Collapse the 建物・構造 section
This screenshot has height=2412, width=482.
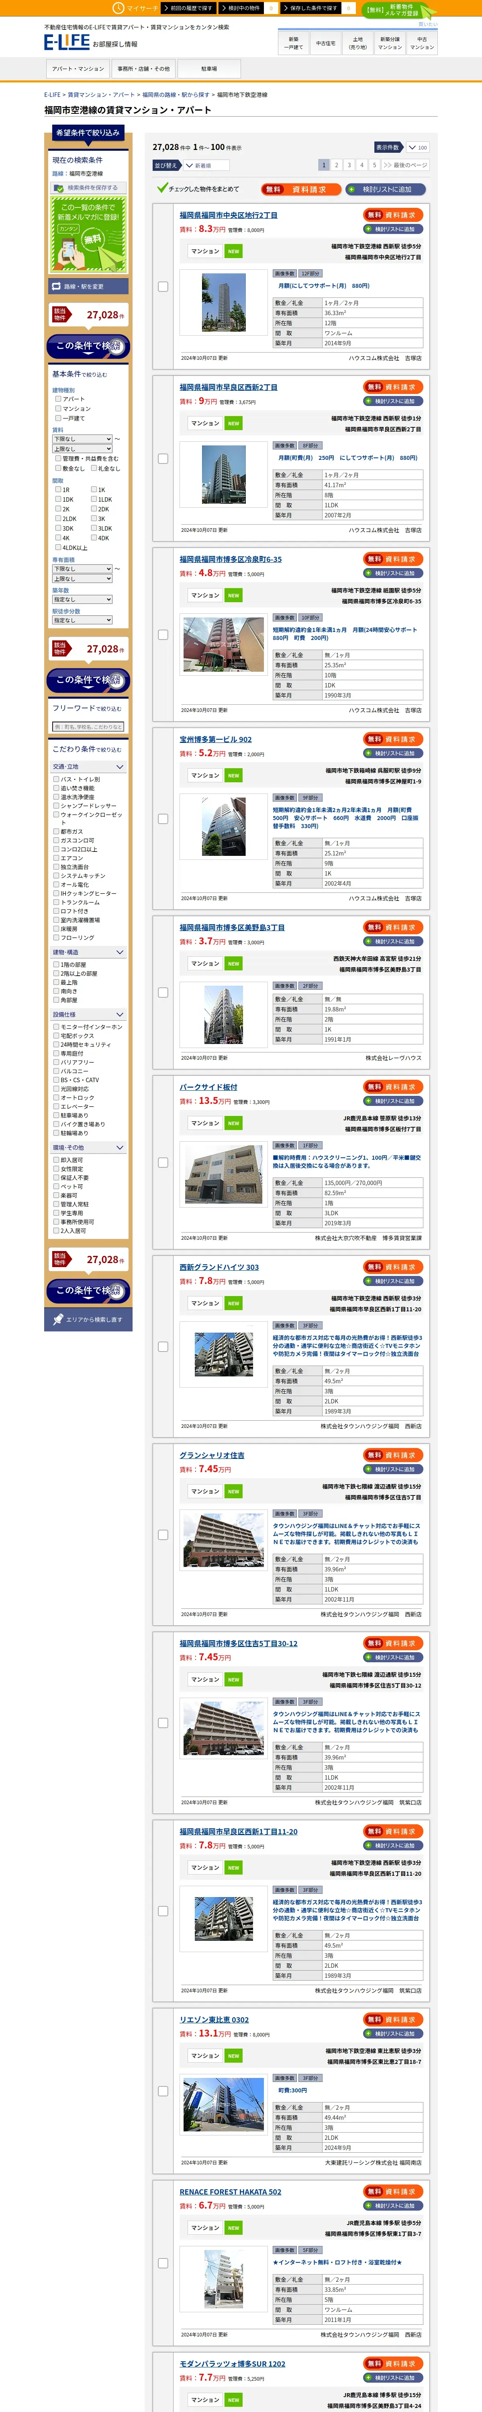[x=88, y=952]
